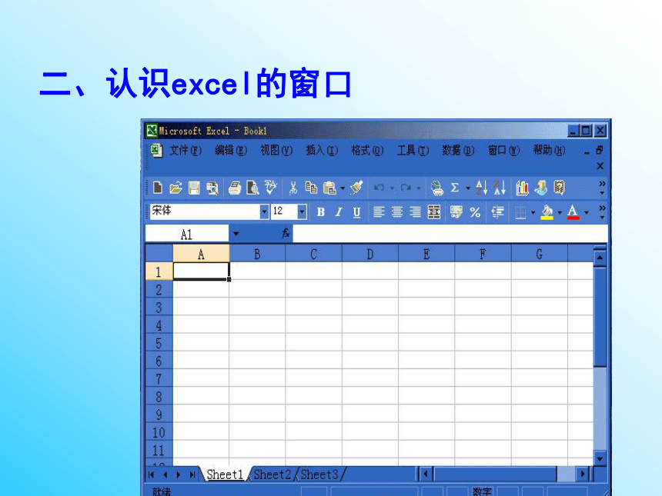Select row 5 header

tap(159, 343)
